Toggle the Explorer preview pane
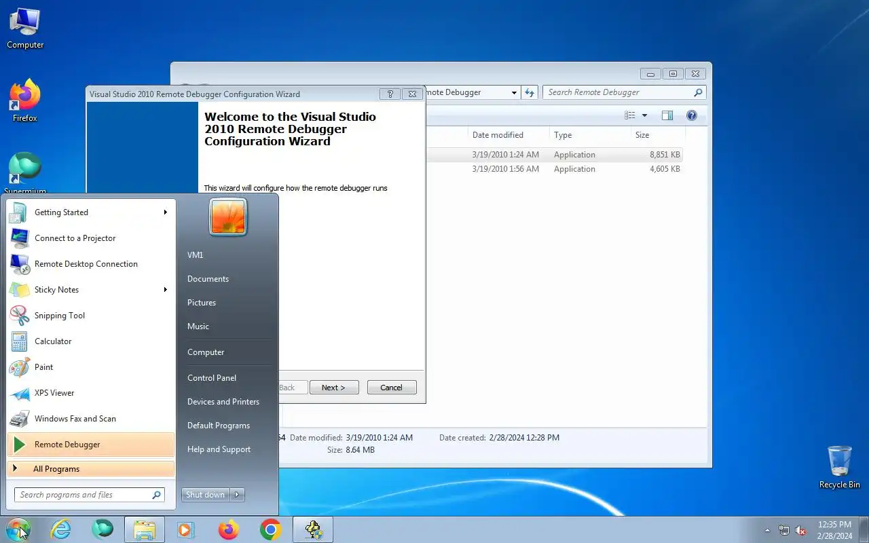This screenshot has width=869, height=543. coord(667,115)
